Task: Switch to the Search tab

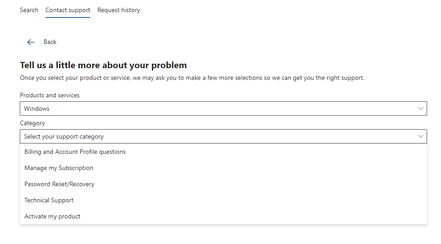Action: [29, 10]
